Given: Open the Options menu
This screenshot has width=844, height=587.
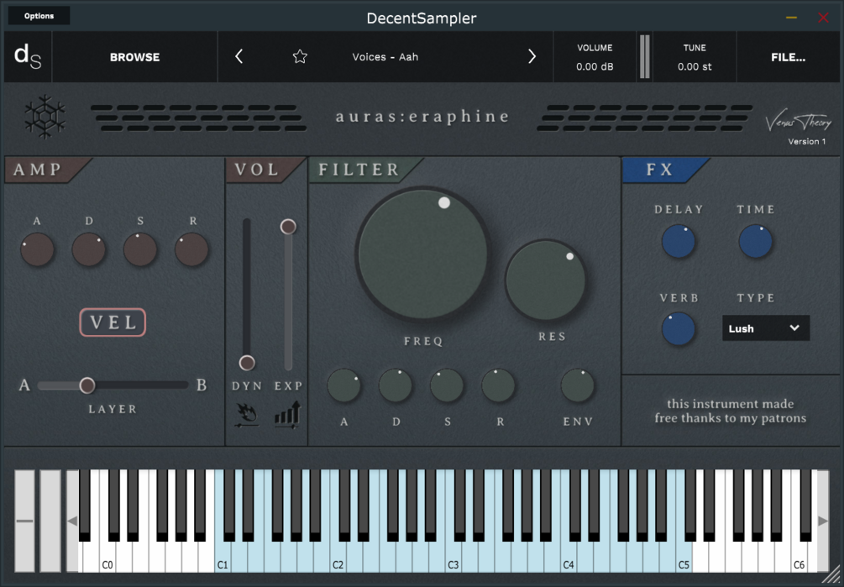Looking at the screenshot, I should 39,16.
